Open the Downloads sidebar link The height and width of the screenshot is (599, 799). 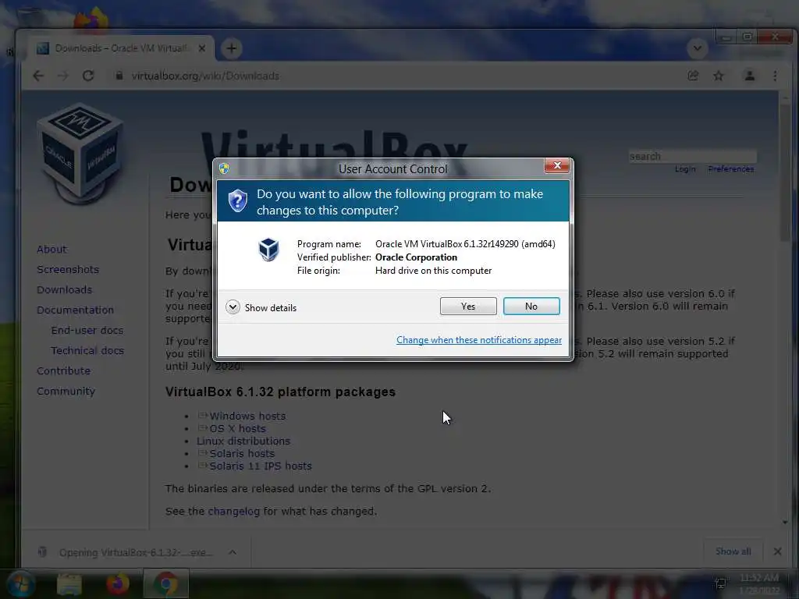click(64, 290)
